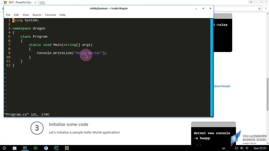Open the Zorin start menu icon

(4, 148)
